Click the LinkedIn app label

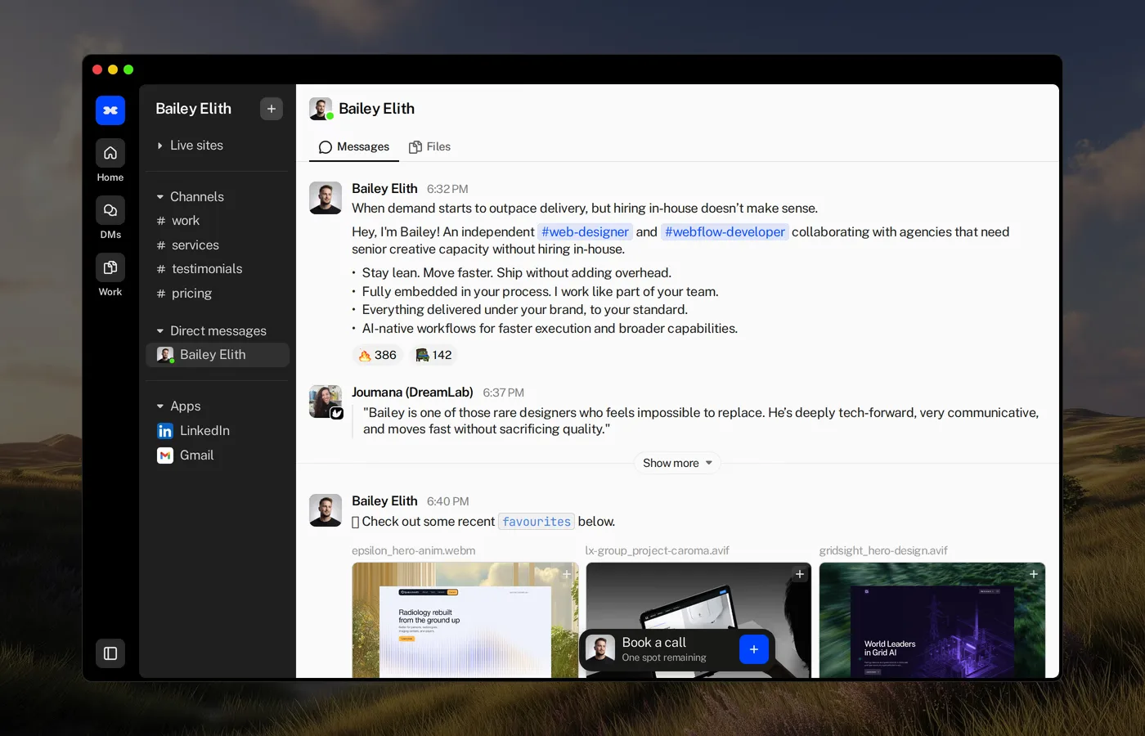[x=204, y=431]
